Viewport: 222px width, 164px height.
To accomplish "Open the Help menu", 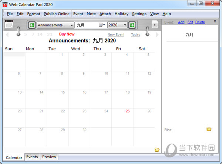I will pos(166,14).
